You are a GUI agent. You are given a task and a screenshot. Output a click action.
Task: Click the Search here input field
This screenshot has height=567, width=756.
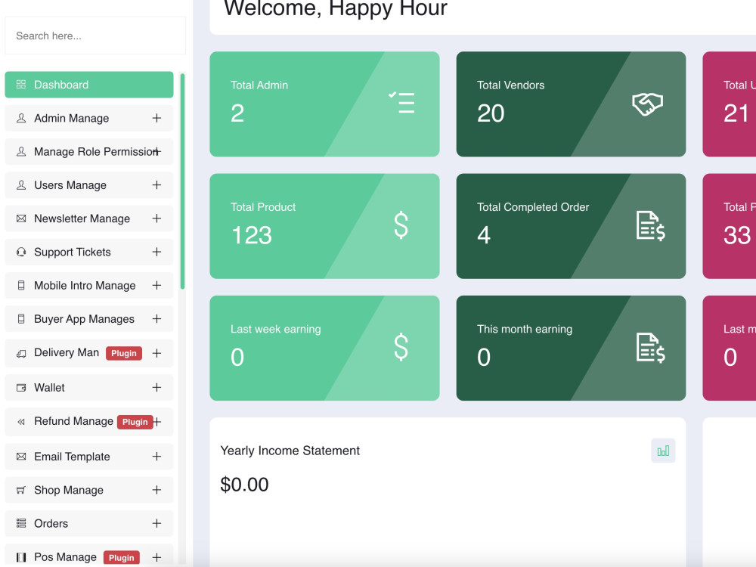95,36
